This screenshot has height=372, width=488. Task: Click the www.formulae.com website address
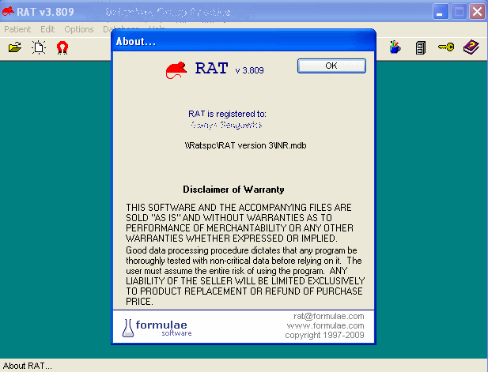tap(325, 325)
